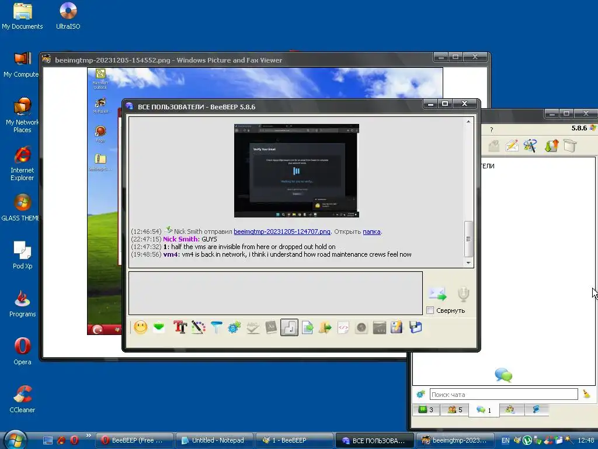Switch to the blue note tab
Screen dimensions: 598x449
[536, 410]
